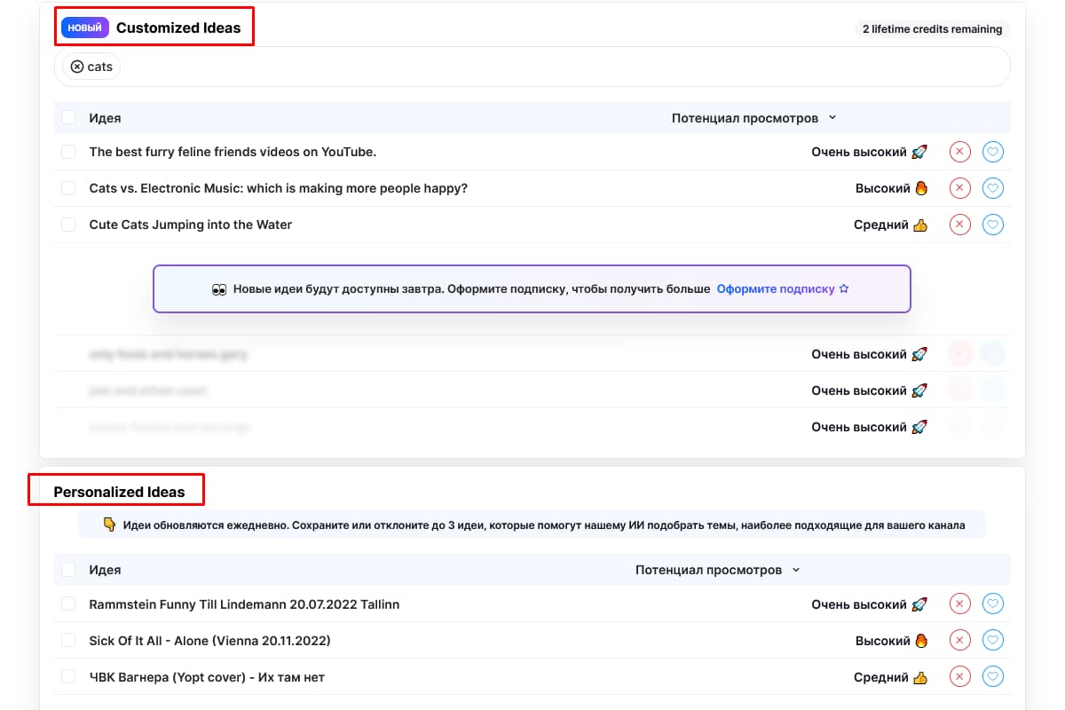This screenshot has height=710, width=1065.
Task: Check the Rammstein Funny Till Lindemann row
Action: click(68, 604)
